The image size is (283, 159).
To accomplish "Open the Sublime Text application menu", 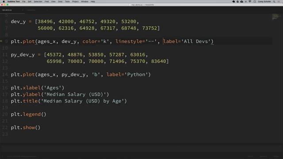I will click(14, 1).
